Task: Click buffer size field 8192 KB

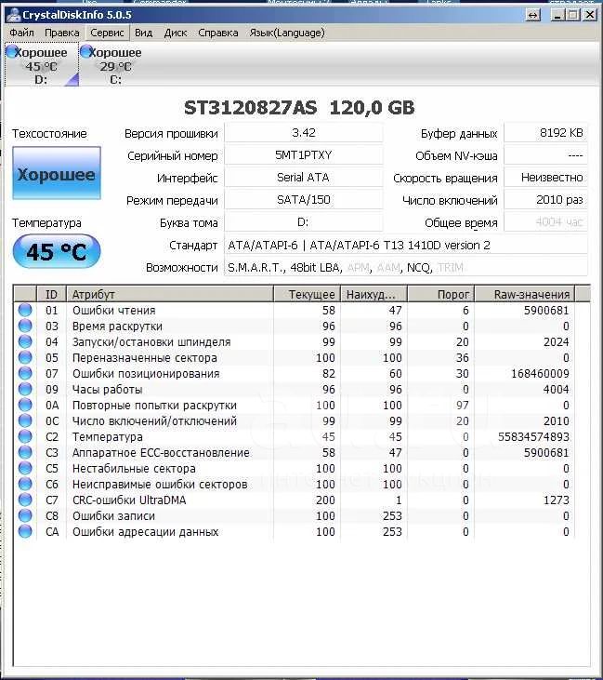Action: (x=545, y=133)
